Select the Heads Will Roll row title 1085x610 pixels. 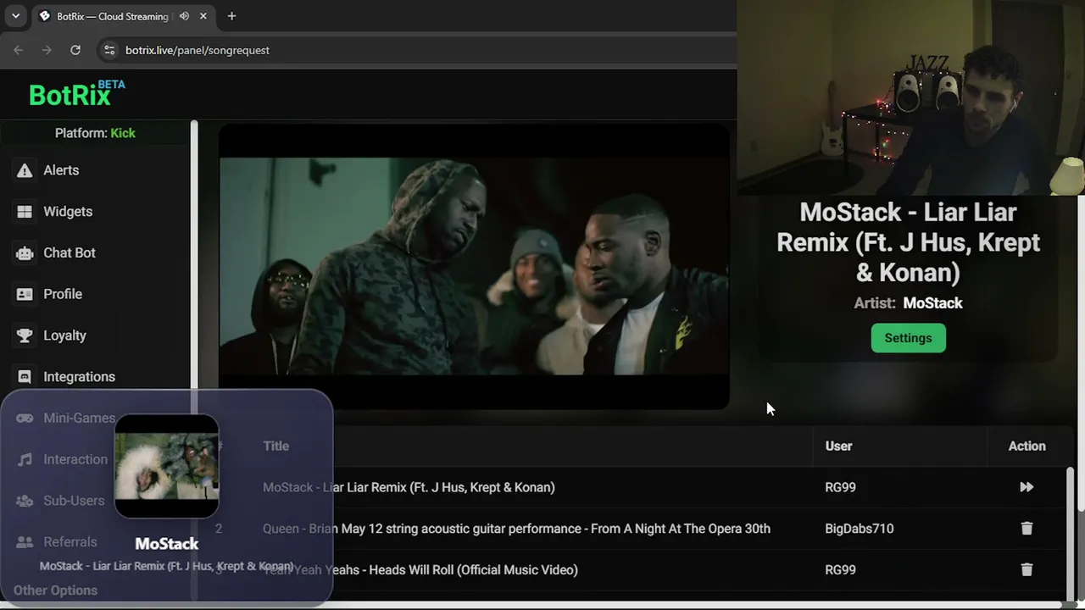point(420,570)
